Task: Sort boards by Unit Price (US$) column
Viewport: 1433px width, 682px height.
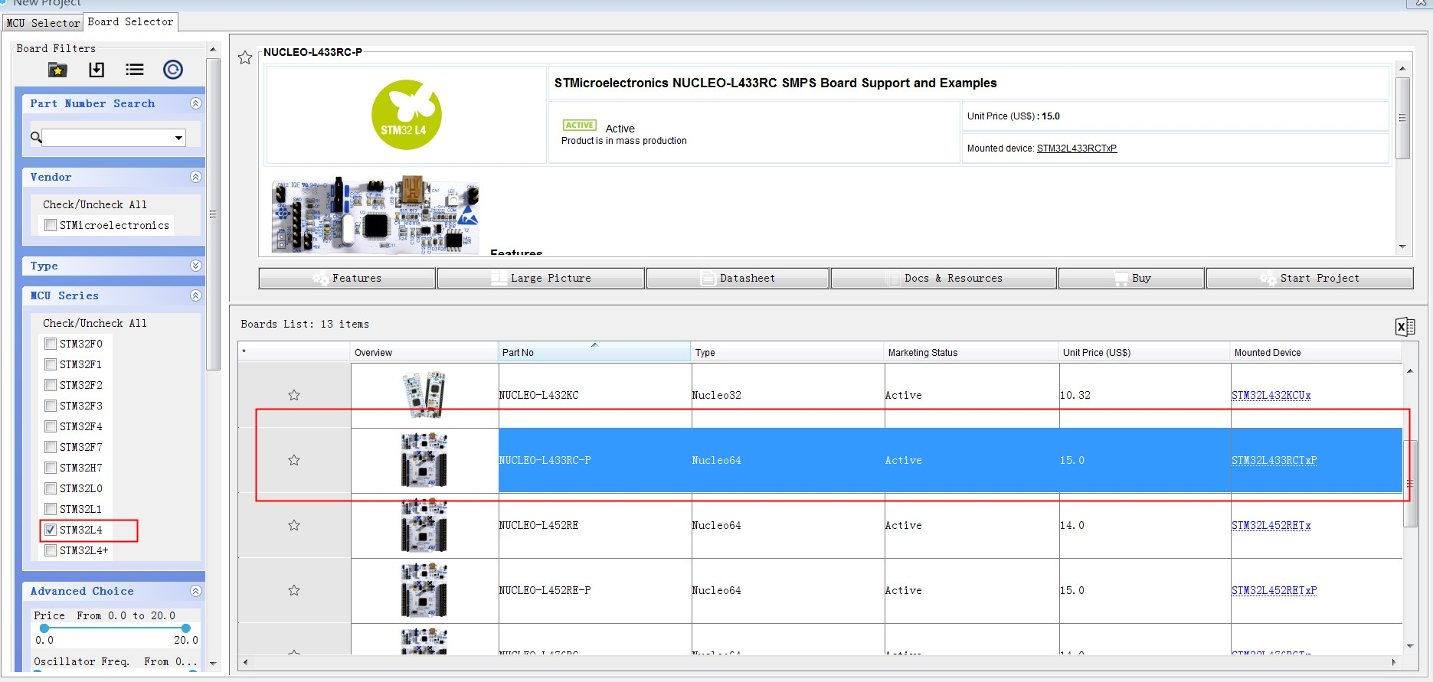Action: pyautogui.click(x=1144, y=352)
